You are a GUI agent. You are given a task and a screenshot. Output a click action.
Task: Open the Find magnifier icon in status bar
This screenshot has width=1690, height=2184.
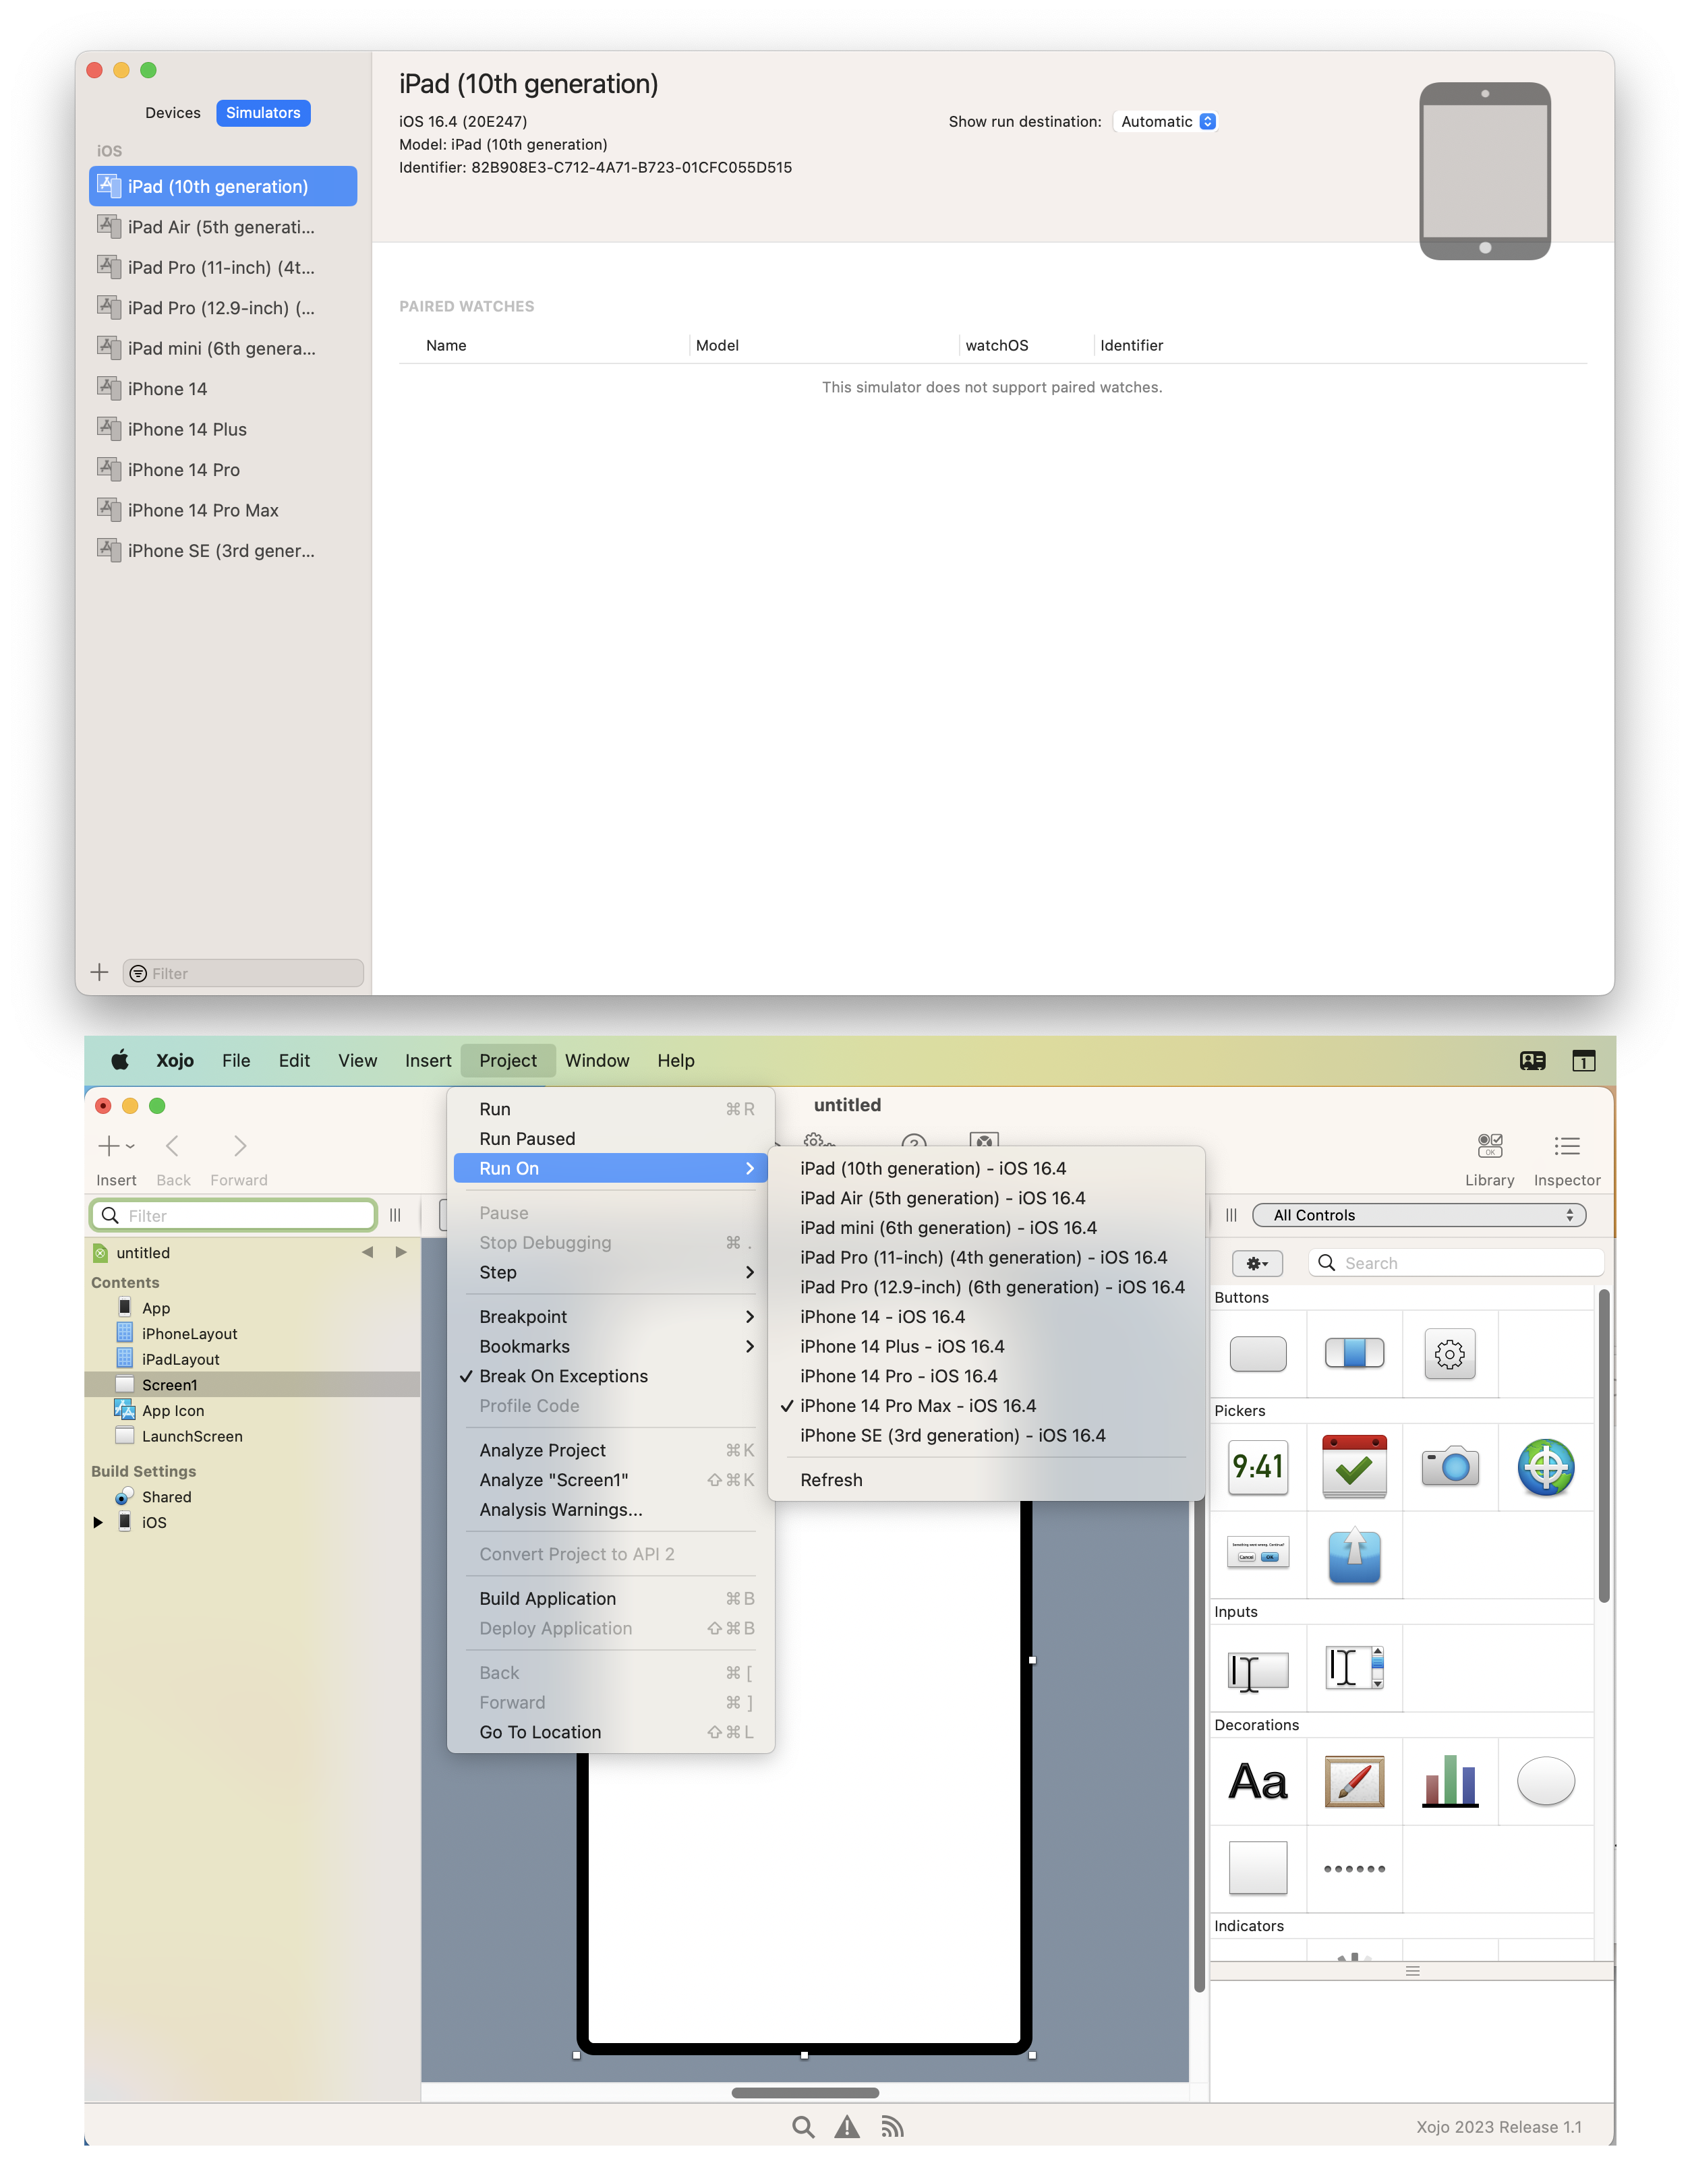pyautogui.click(x=803, y=2127)
